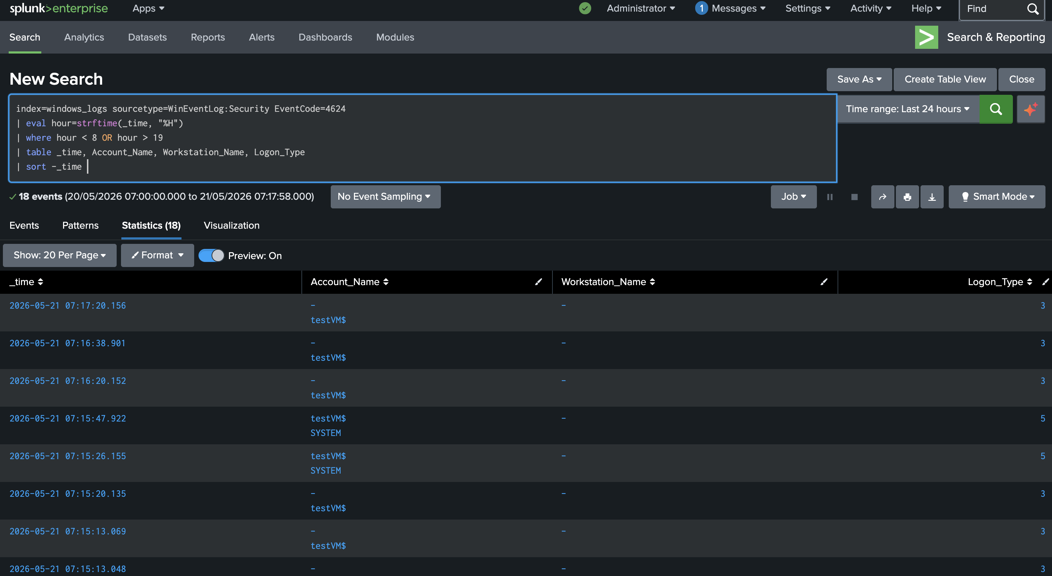Click testVM$ in the 07:16:38.901 row
The image size is (1052, 576).
pos(328,358)
